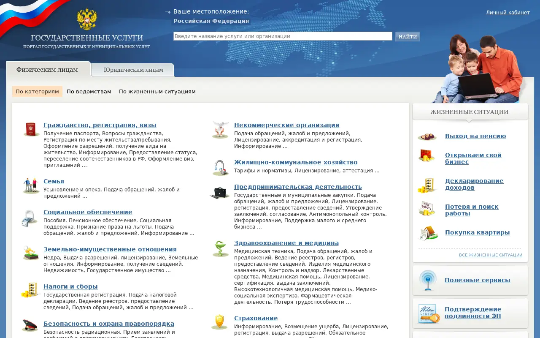Screen dimensions: 540x338
Task: Switch to the Юридическим лицам tab
Action: [x=133, y=70]
